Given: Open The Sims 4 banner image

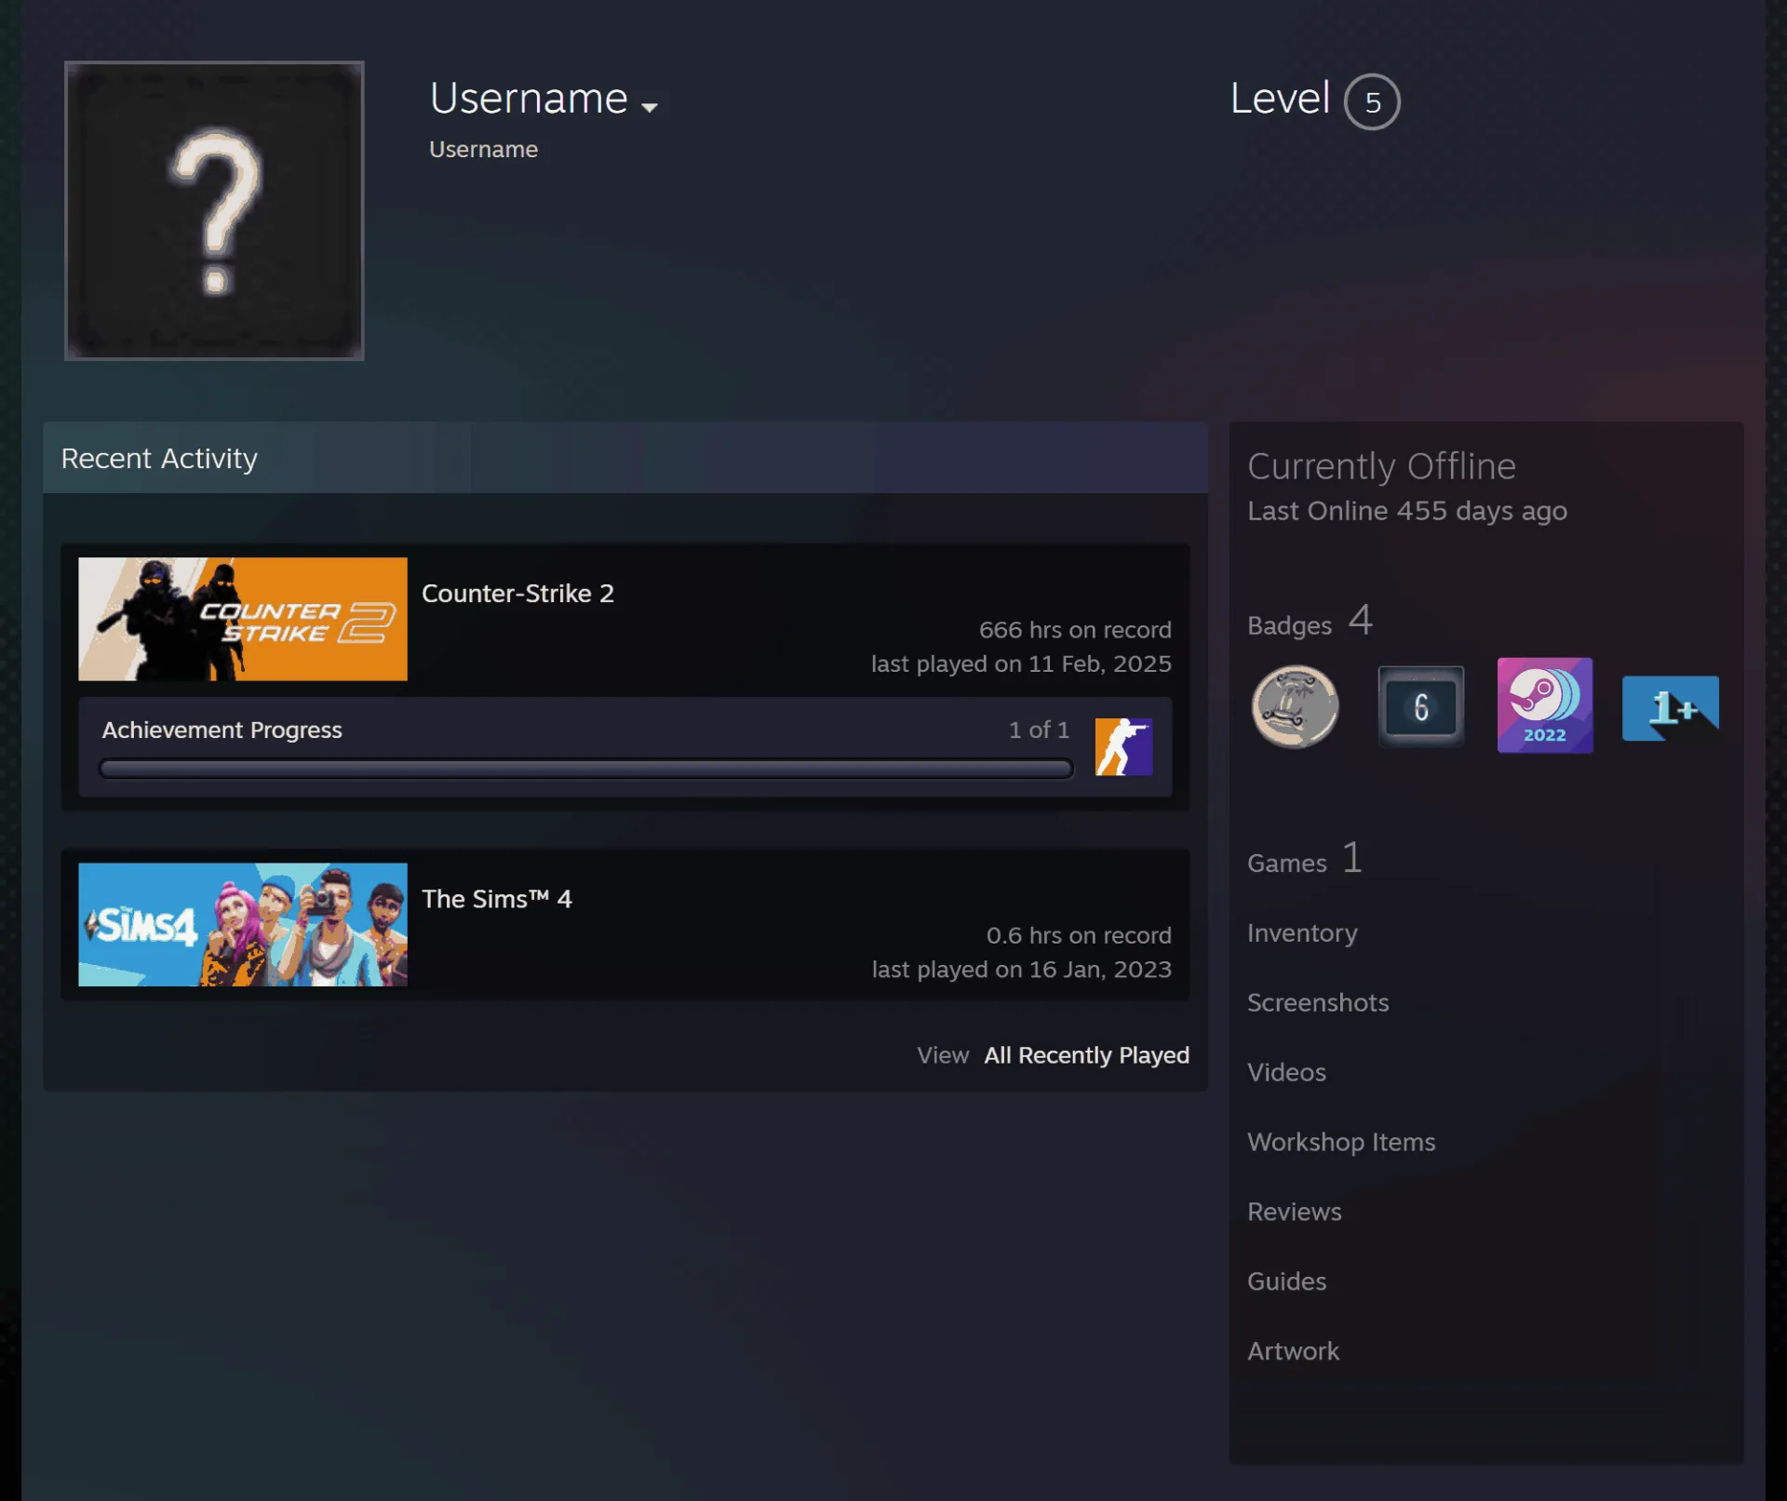Looking at the screenshot, I should click(x=243, y=924).
